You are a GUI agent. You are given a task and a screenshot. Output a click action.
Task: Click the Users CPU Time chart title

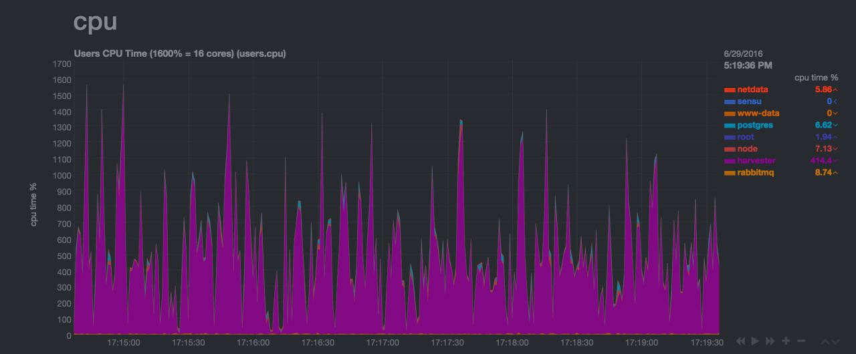[x=180, y=53]
